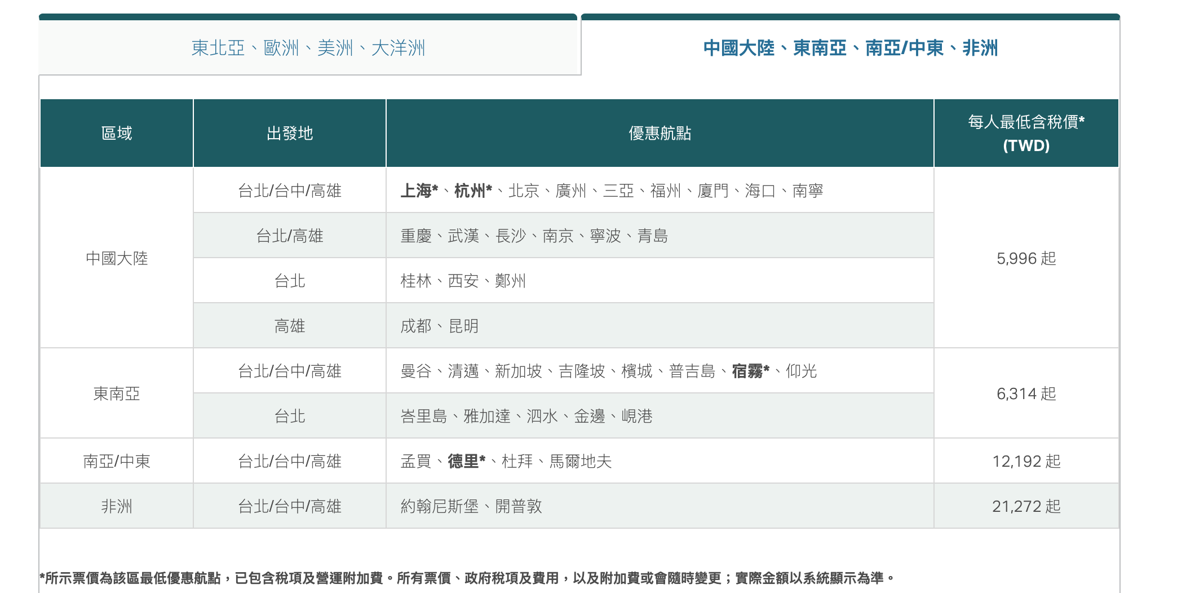The height and width of the screenshot is (593, 1195).
Task: Click 重慶、武漢、長沙 destinations row
Action: [x=660, y=236]
